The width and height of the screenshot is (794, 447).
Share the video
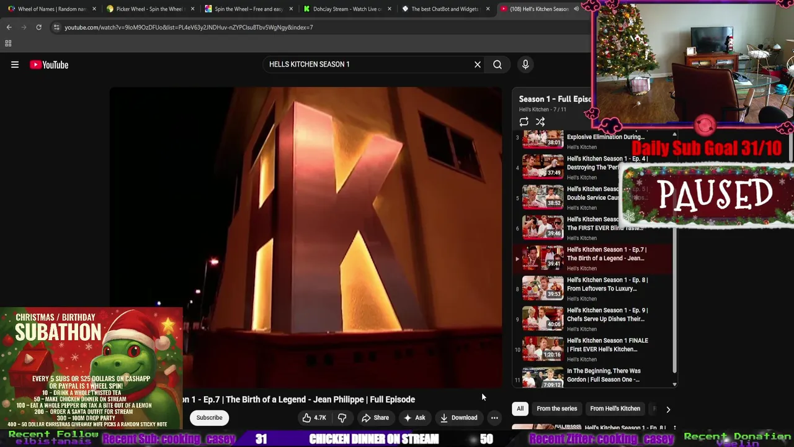coord(375,418)
